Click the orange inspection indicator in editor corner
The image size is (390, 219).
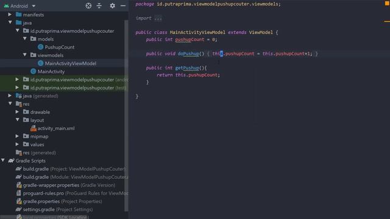pos(387,3)
